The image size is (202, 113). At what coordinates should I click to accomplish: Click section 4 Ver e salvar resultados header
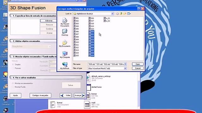pos(46,78)
